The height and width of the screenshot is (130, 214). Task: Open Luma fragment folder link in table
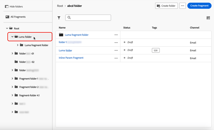pos(76,35)
